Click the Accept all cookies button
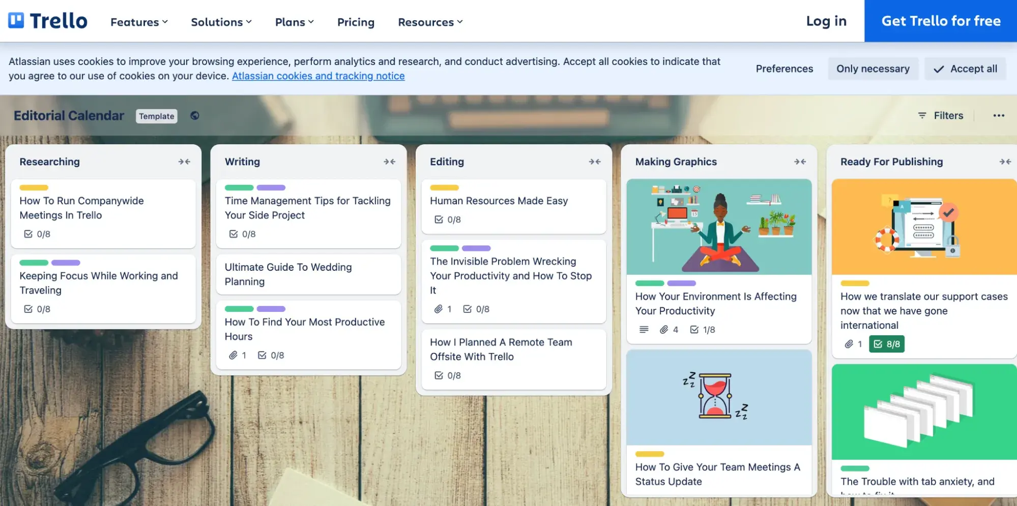 (965, 68)
